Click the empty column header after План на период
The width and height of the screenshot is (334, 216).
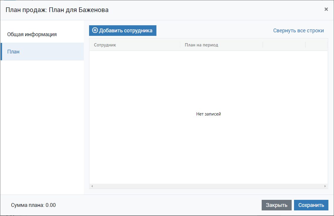pyautogui.click(x=284, y=45)
